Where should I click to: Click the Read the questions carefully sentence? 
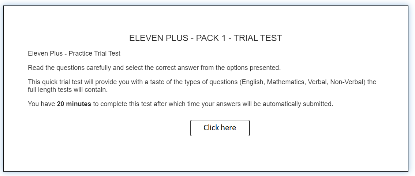click(x=154, y=68)
